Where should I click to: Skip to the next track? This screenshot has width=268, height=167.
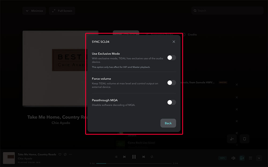point(144,157)
